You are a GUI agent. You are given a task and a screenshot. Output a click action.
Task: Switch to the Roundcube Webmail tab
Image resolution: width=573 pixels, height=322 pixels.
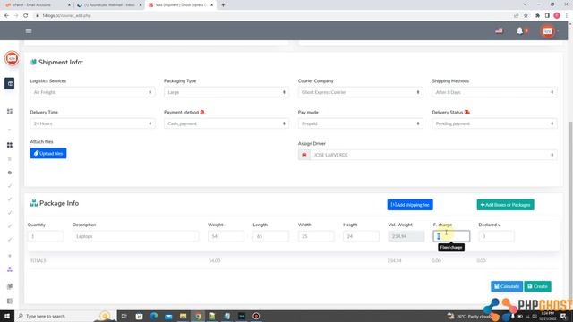coord(108,5)
